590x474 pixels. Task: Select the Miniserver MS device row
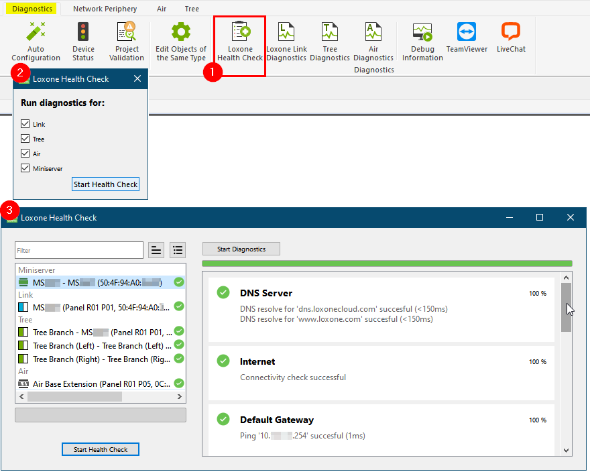[x=101, y=282]
